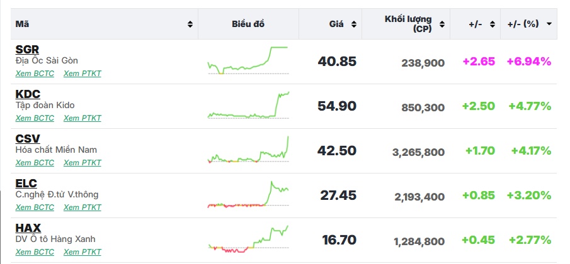The image size is (570, 264).
Task: View Xem PTKT analysis for HAX
Action: [83, 252]
